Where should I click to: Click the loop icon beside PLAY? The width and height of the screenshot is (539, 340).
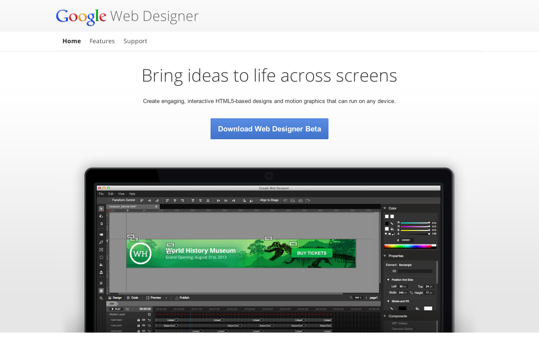[127, 309]
